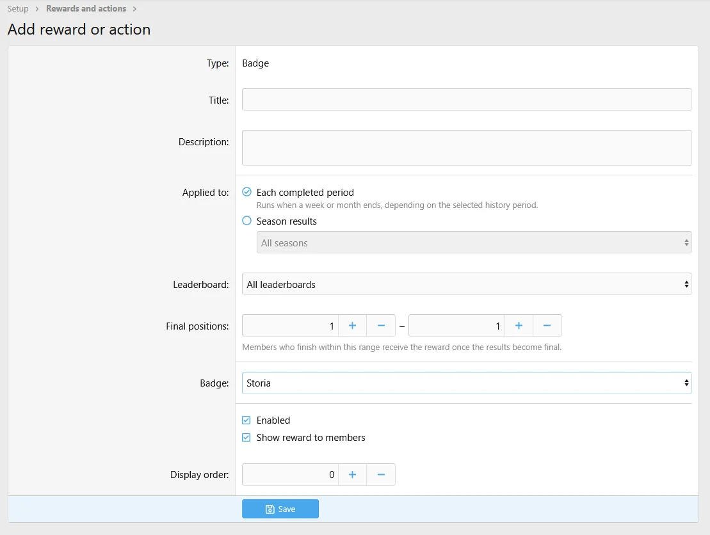Screen dimensions: 710x535
Task: Click the hint about week or month ends
Action: (397, 205)
